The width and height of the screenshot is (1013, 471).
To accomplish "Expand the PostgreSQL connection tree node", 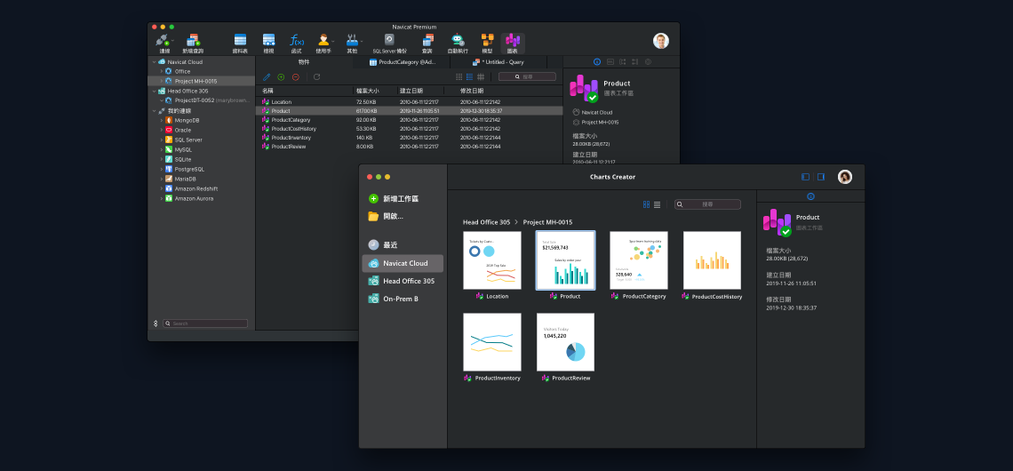I will pos(162,169).
